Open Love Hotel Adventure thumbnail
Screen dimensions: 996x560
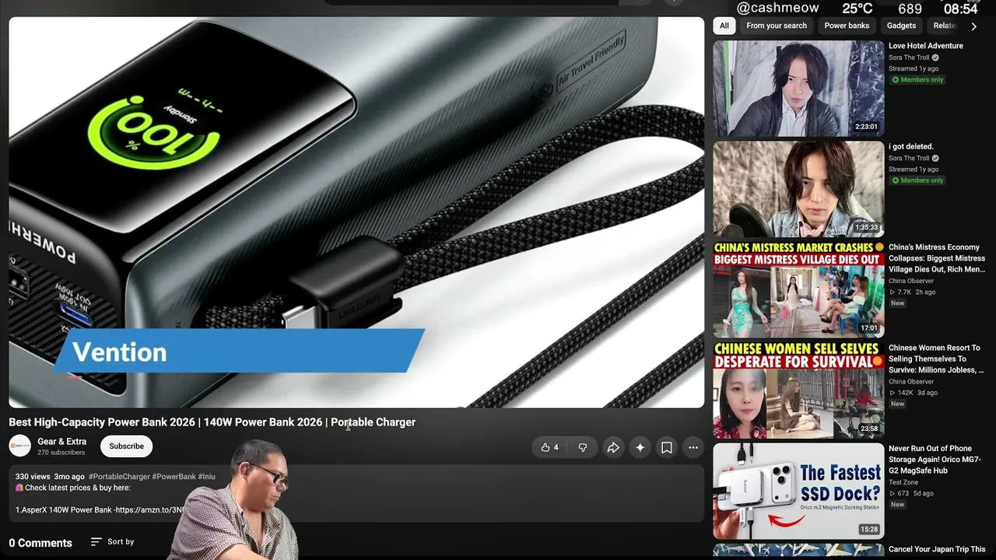[798, 89]
